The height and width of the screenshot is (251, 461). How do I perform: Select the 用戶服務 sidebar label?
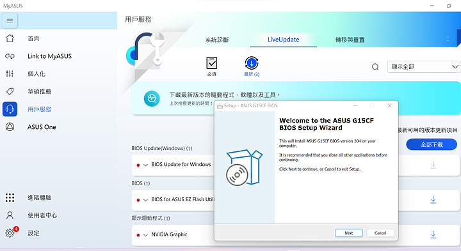click(39, 109)
